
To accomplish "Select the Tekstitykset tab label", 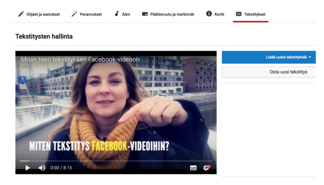I will point(255,14).
